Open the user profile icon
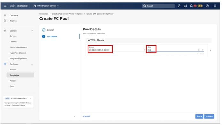The width and height of the screenshot is (222, 125). click(215, 6)
